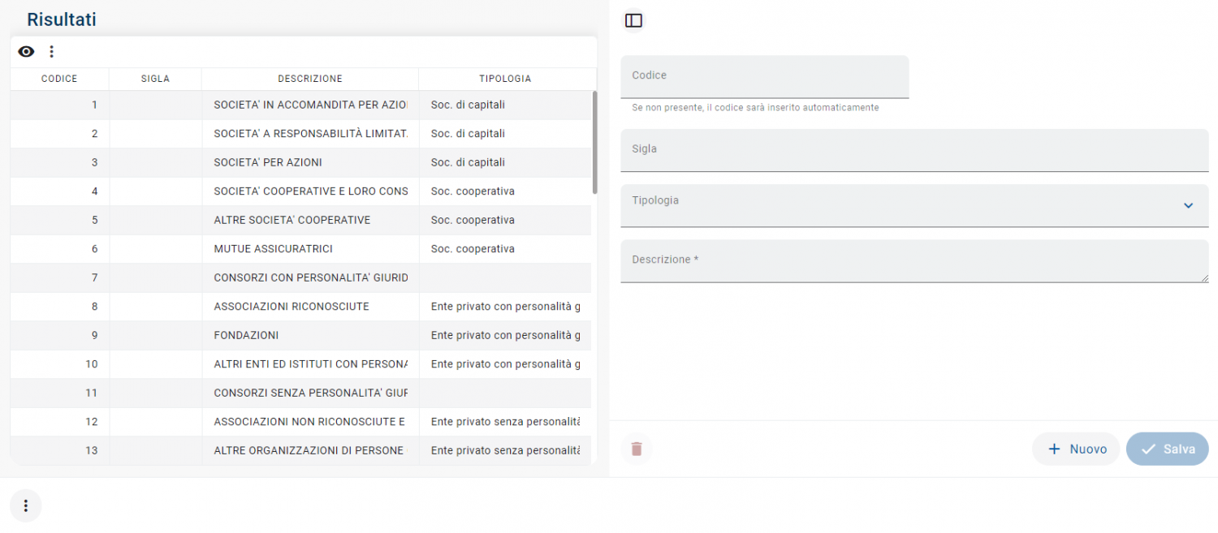Focus the Codice input field
The width and height of the screenshot is (1218, 533).
[764, 76]
